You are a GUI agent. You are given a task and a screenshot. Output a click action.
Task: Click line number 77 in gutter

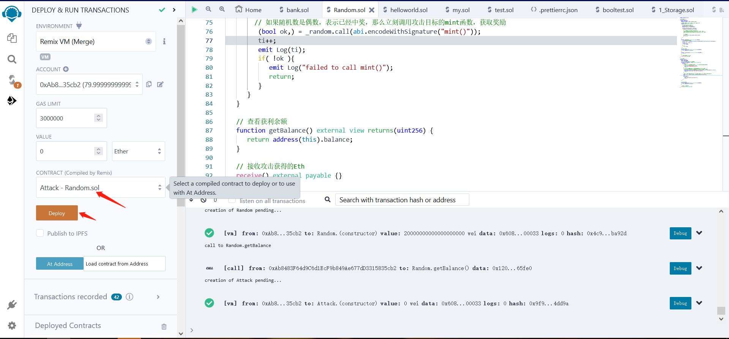tap(209, 41)
